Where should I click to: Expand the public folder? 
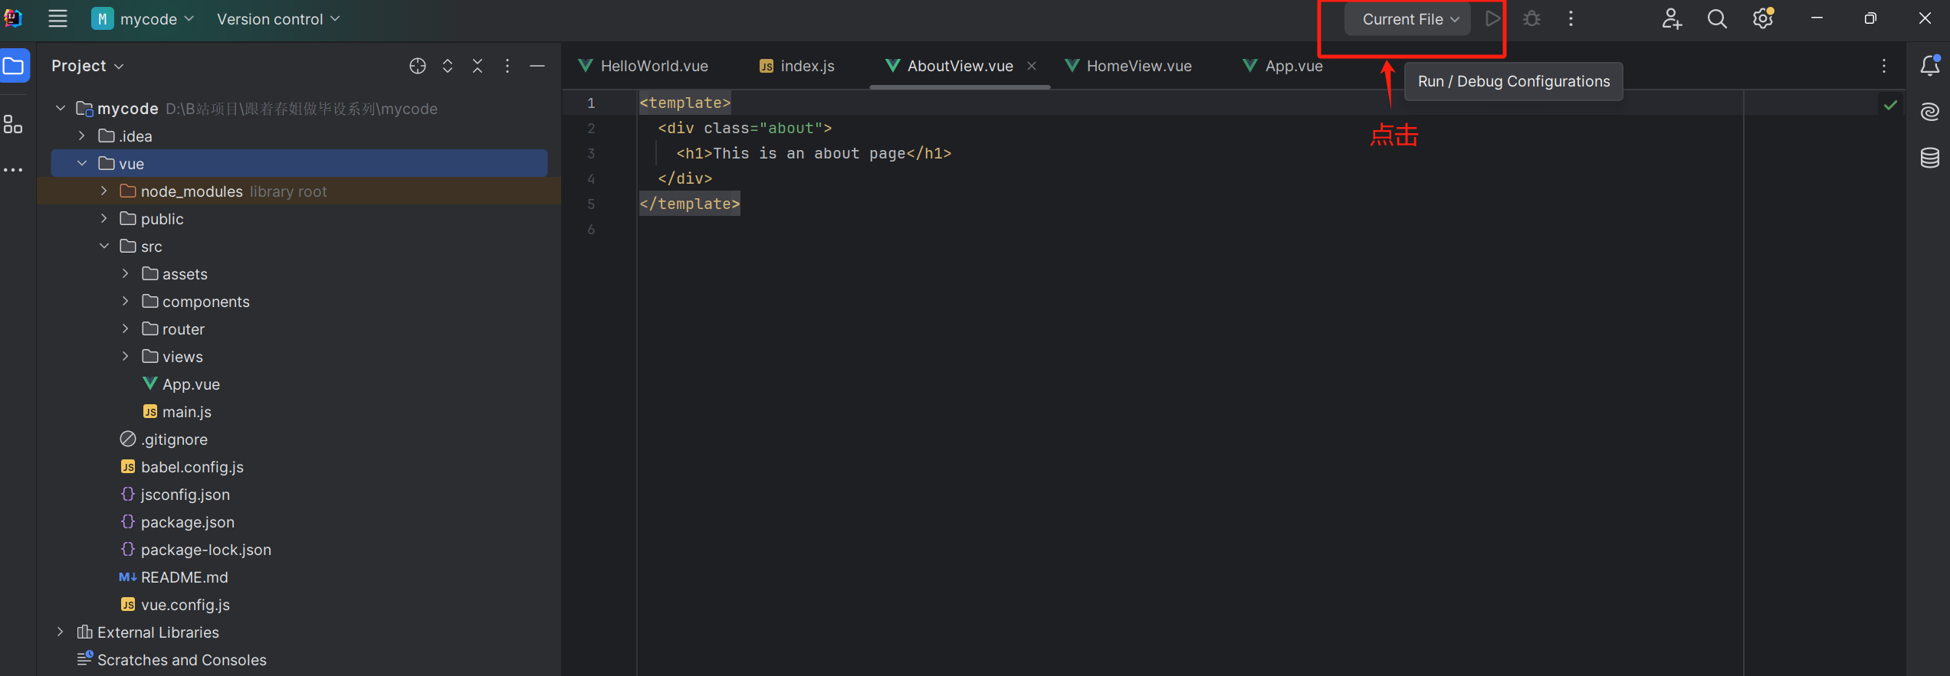tap(103, 219)
